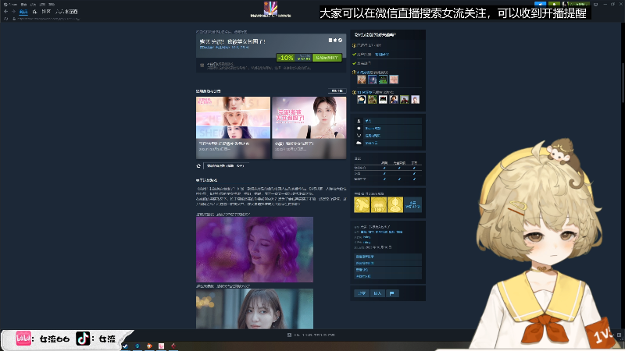625x351 pixels.
Task: Open the fourth link row under release date
Action: click(x=387, y=276)
